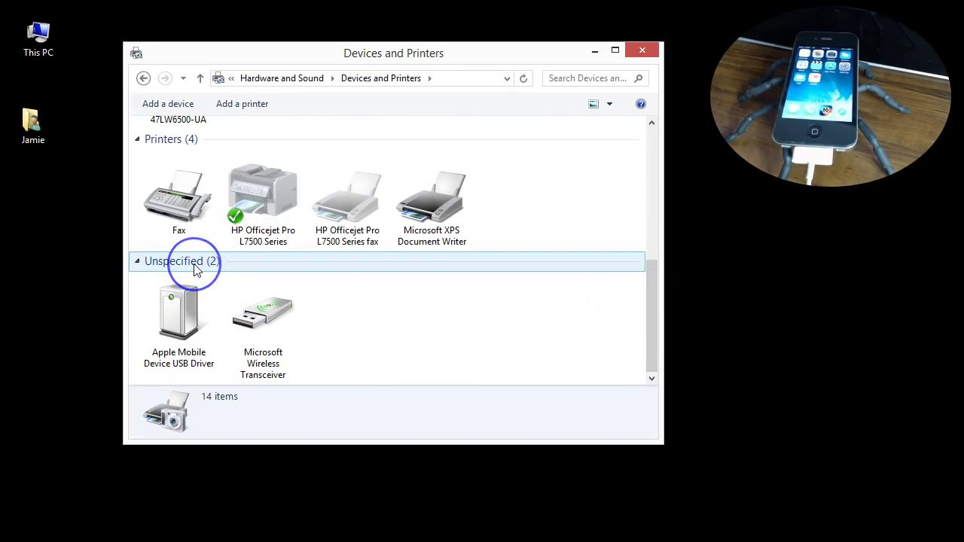Image resolution: width=964 pixels, height=542 pixels.
Task: Select the Fax printer icon
Action: coord(178,195)
